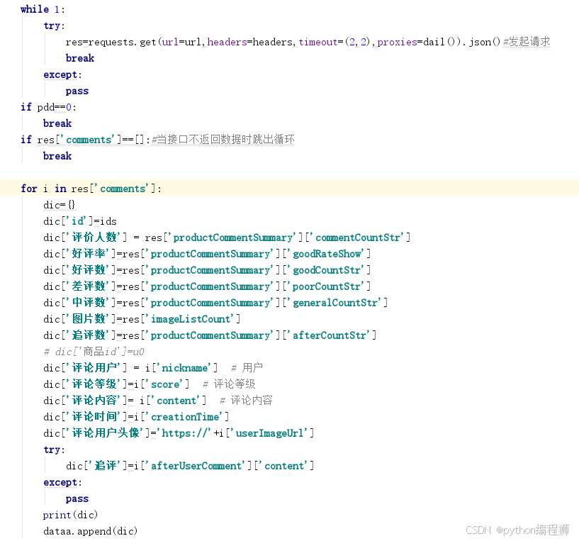Viewport: 579px width, 541px height.
Task: Click the 'if pdd==0:' line
Action: pos(48,107)
